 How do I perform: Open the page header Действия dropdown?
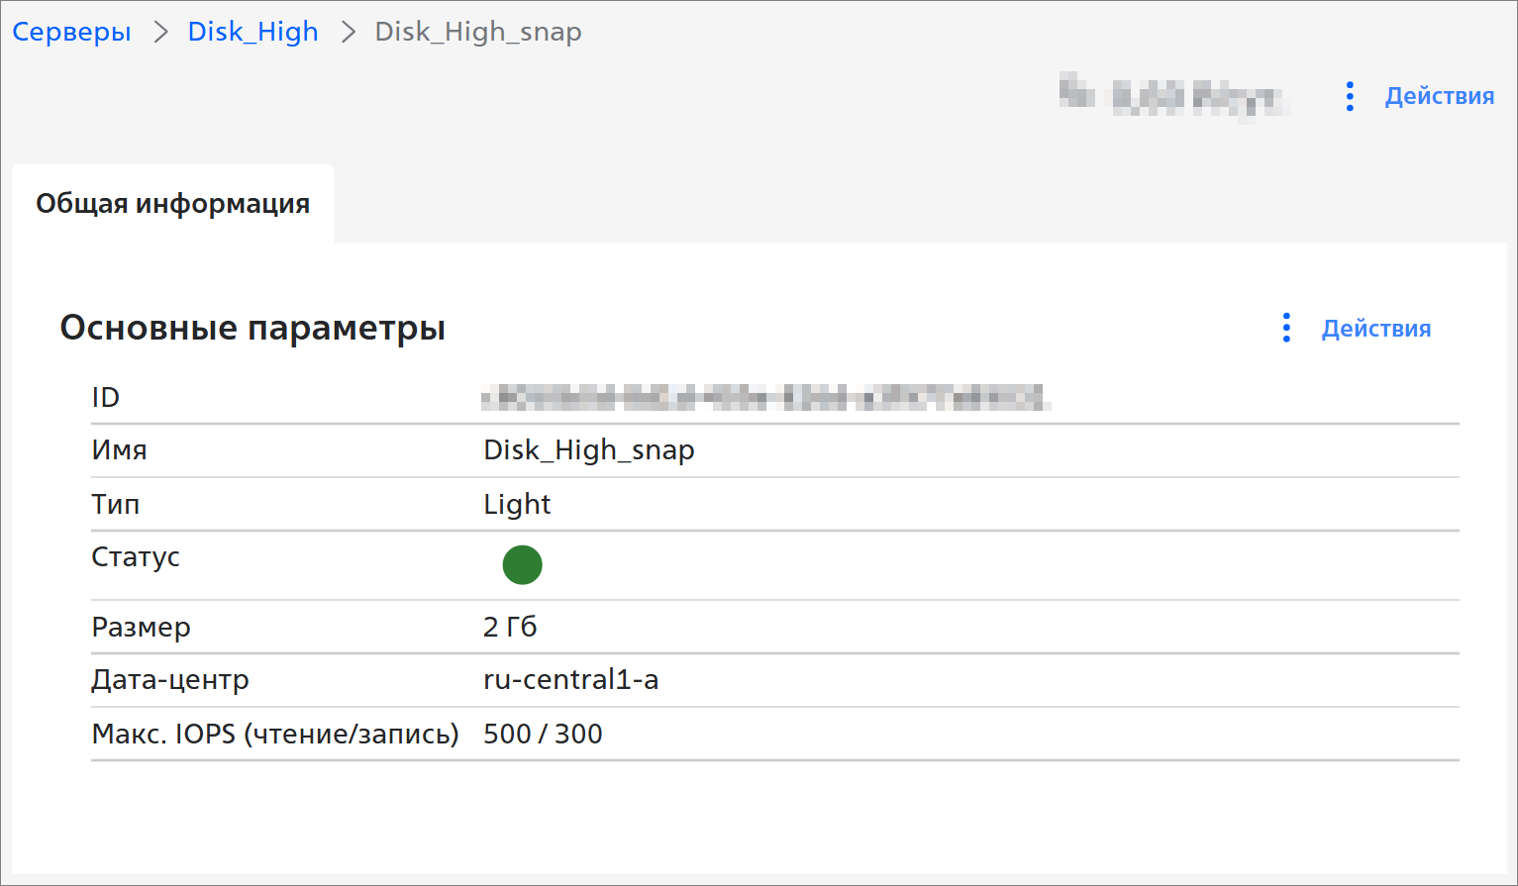1439,96
